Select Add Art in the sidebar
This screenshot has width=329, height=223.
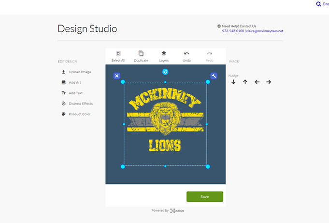coord(75,83)
